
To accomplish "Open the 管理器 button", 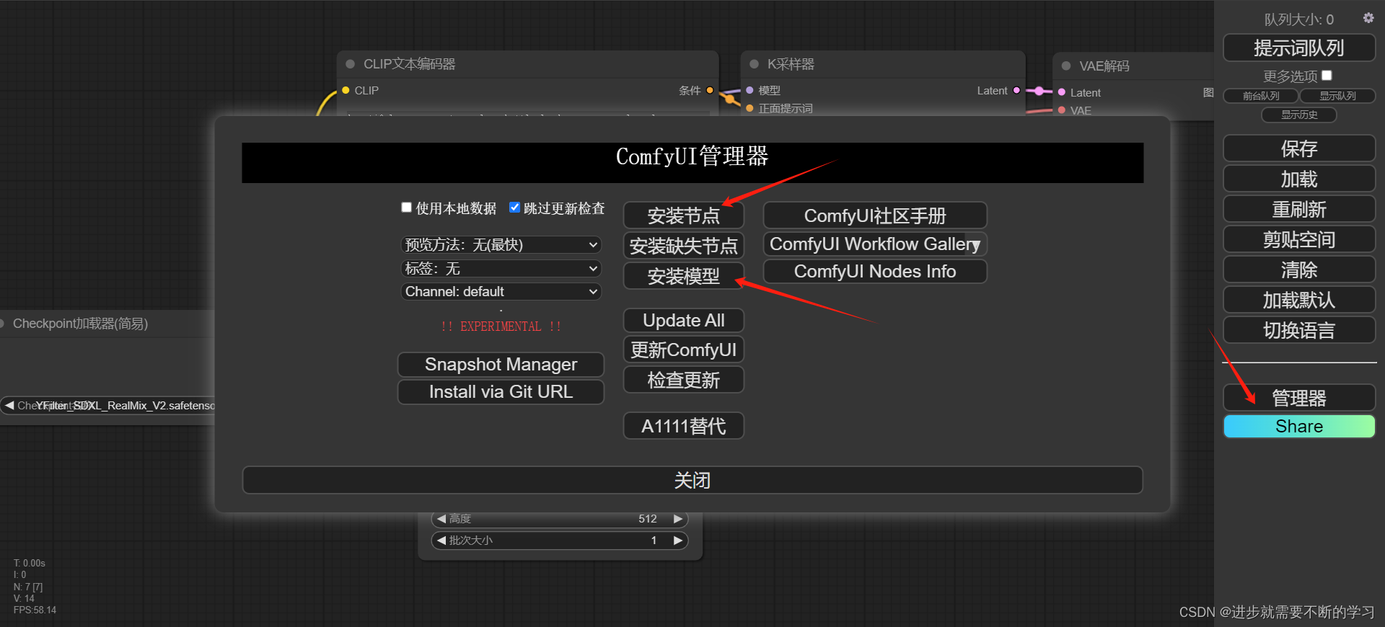I will coord(1299,398).
